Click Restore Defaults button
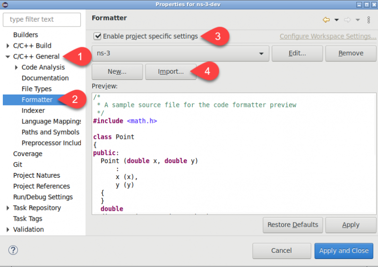378x267 pixels. pos(292,225)
